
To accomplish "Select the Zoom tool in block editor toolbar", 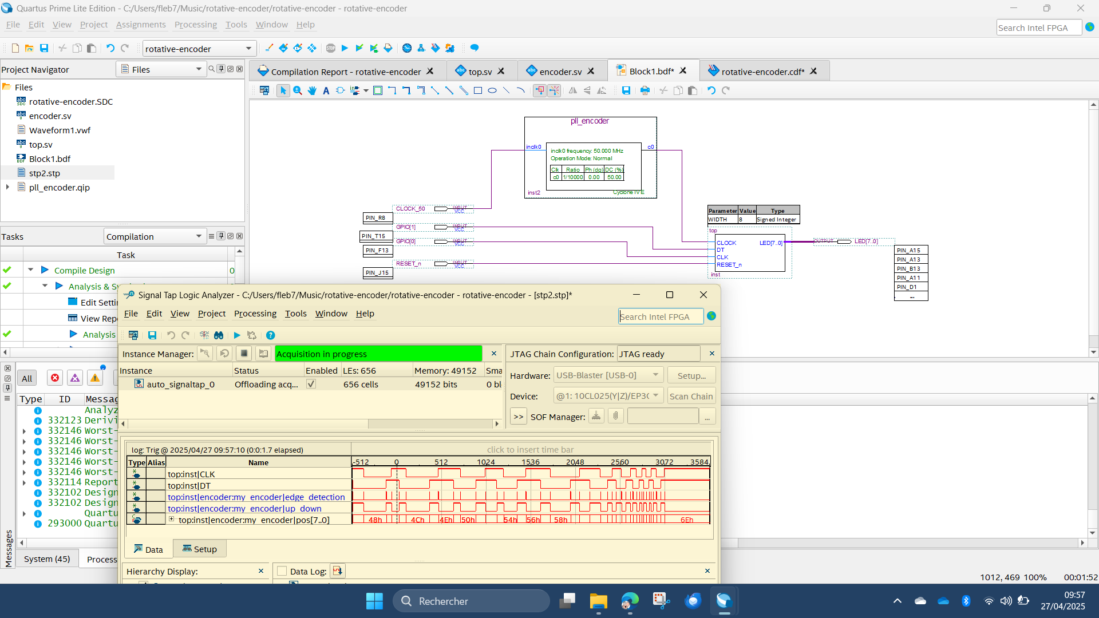I will coord(298,90).
